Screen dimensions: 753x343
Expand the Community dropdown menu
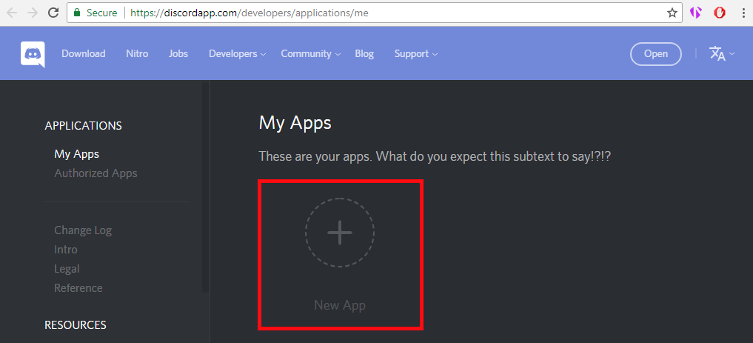(311, 54)
